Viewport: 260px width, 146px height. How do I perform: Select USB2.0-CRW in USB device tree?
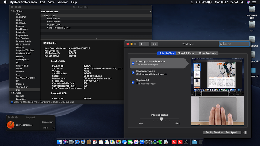[x=54, y=25]
